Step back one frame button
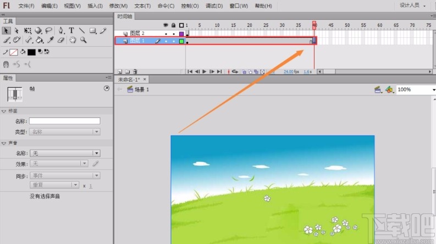The image size is (436, 244). [x=197, y=71]
